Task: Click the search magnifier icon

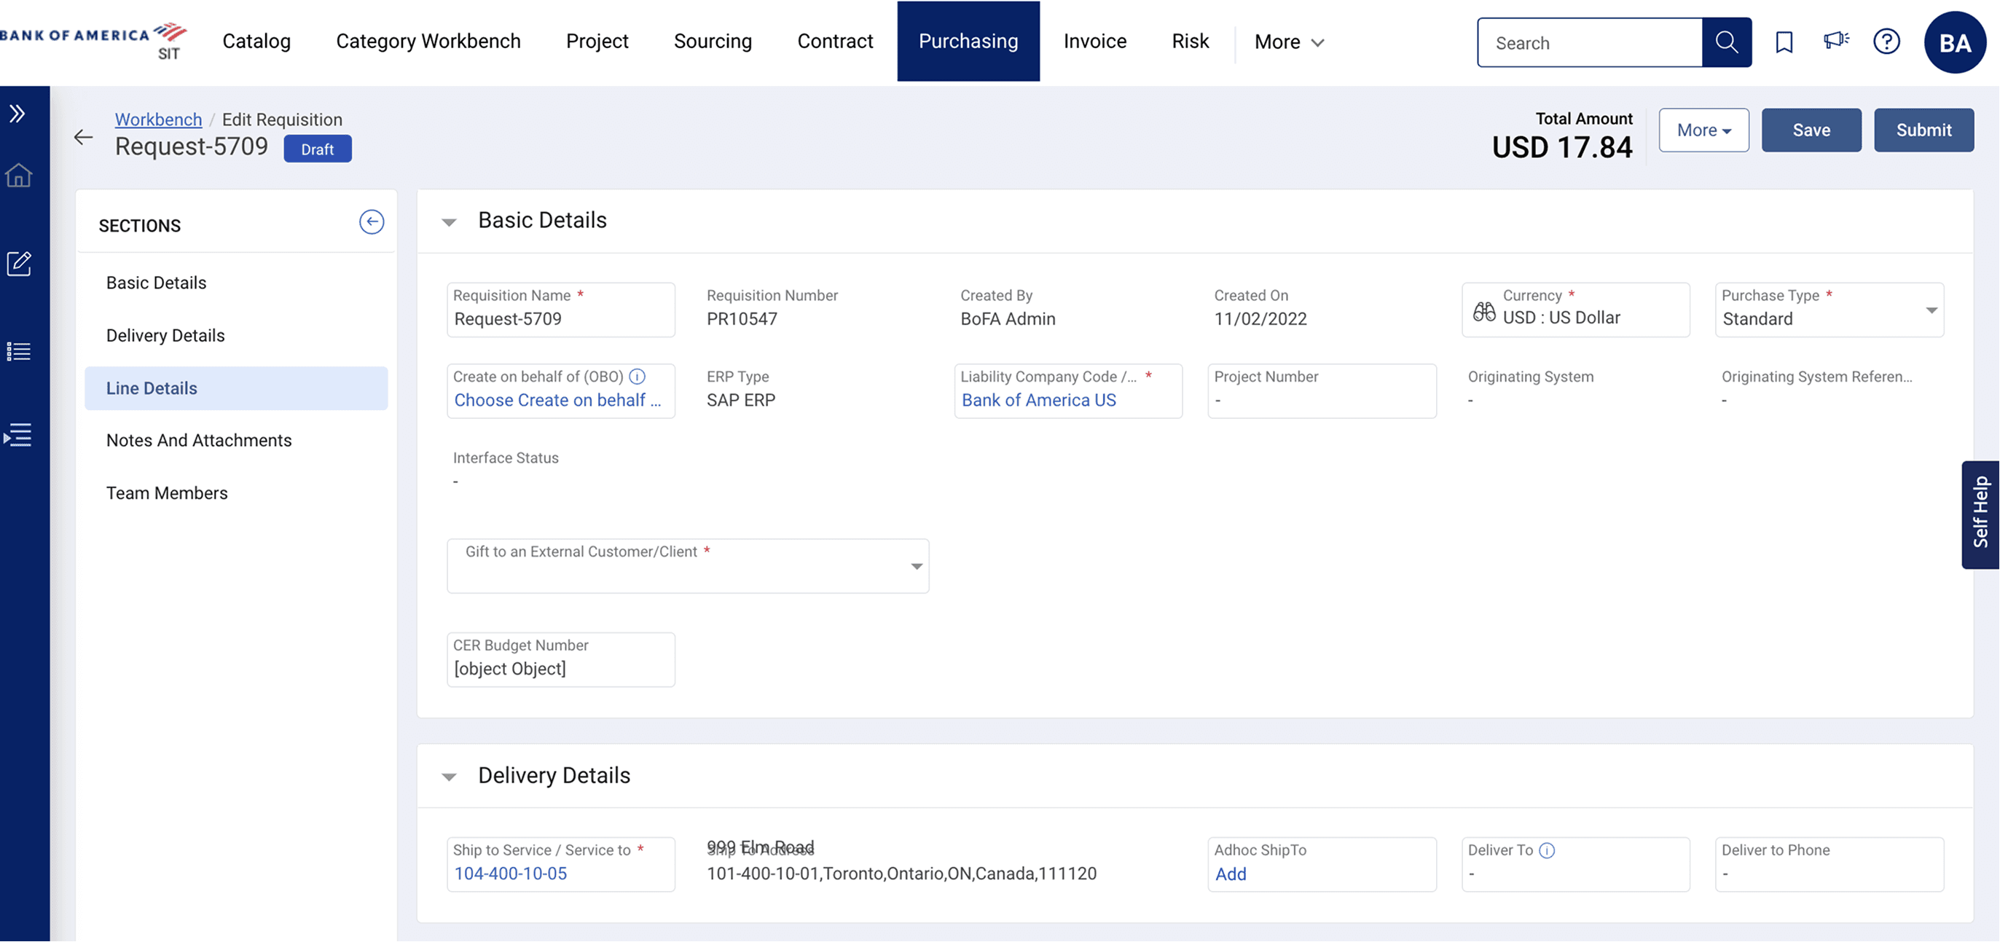Action: pos(1726,42)
